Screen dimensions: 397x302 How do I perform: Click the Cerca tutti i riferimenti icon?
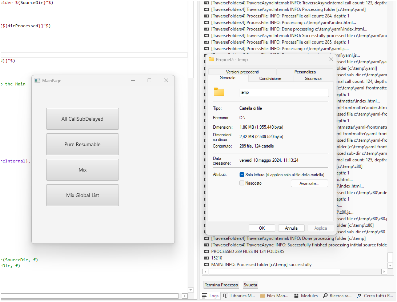point(359,296)
